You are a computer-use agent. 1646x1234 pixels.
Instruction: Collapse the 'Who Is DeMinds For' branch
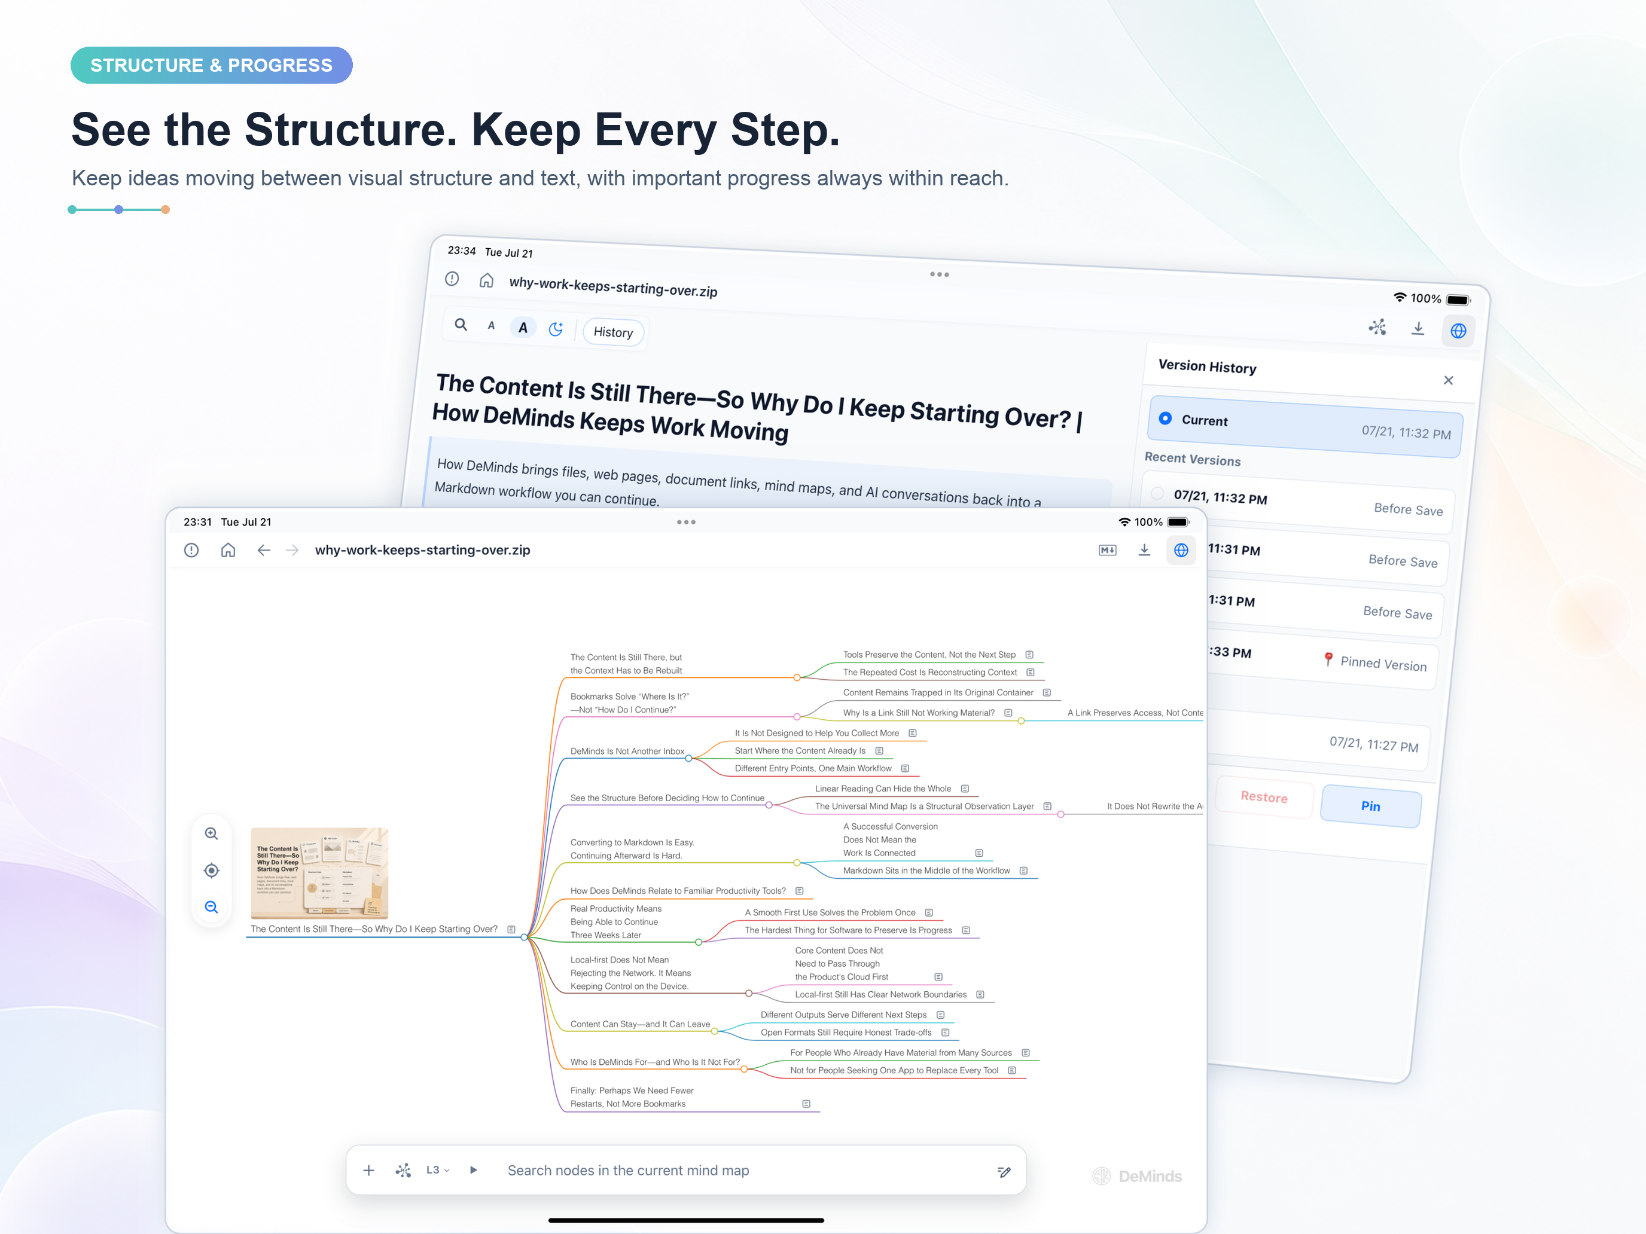tap(744, 1070)
